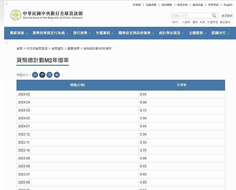Open the 雙語詞彙 link
Viewport: 236px width, 190px height.
click(198, 5)
